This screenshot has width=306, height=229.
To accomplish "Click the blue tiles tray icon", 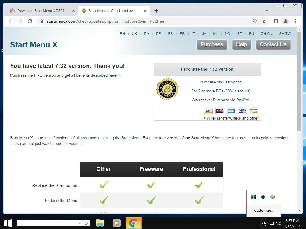I will 253,197.
